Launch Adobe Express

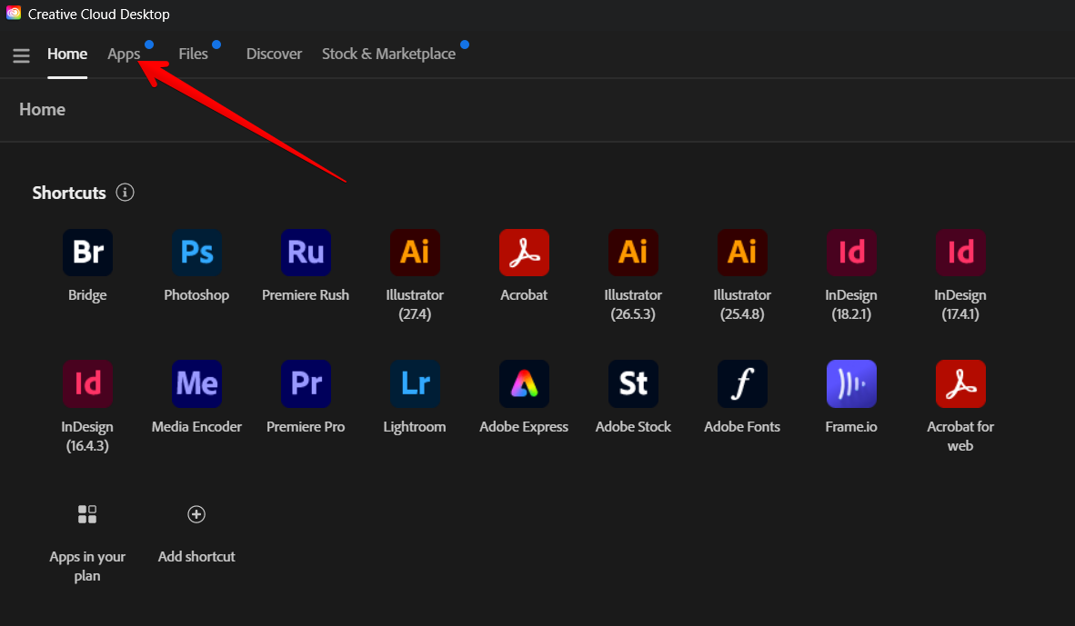(524, 383)
